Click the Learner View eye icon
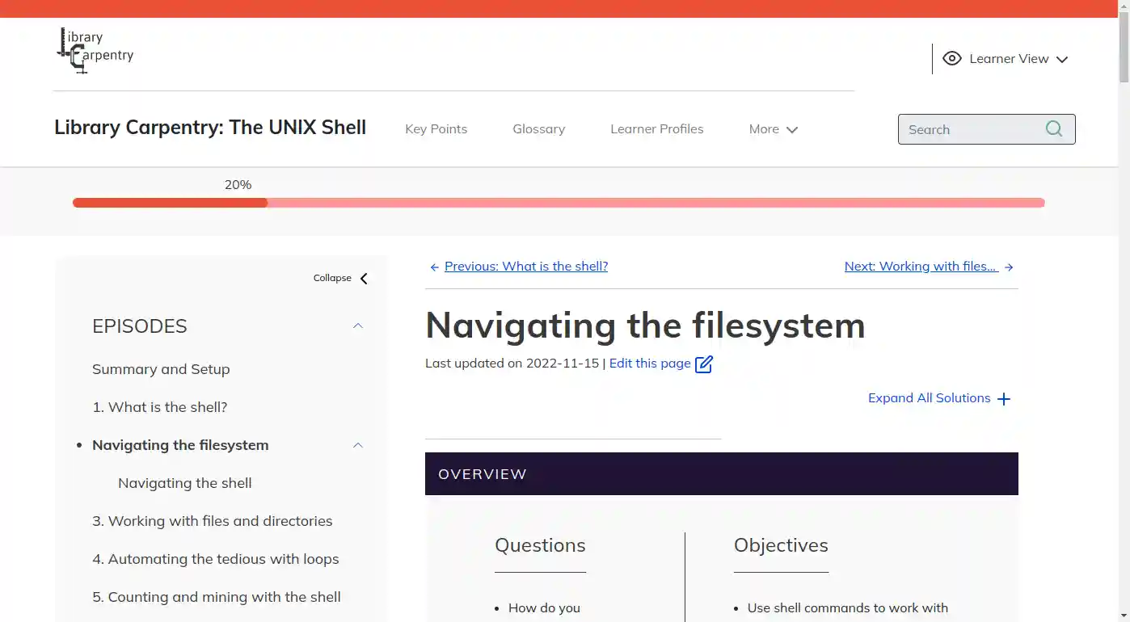Image resolution: width=1130 pixels, height=622 pixels. click(951, 58)
